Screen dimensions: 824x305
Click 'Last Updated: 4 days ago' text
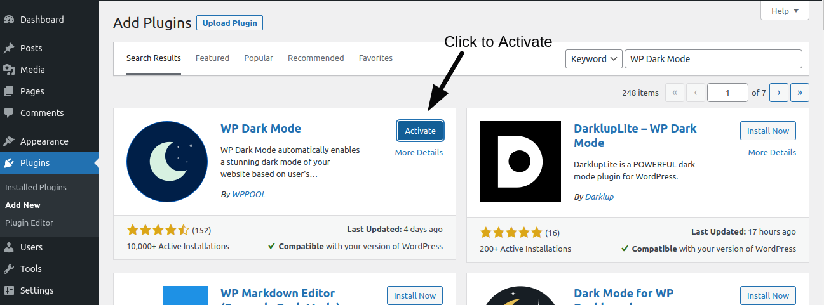click(395, 230)
